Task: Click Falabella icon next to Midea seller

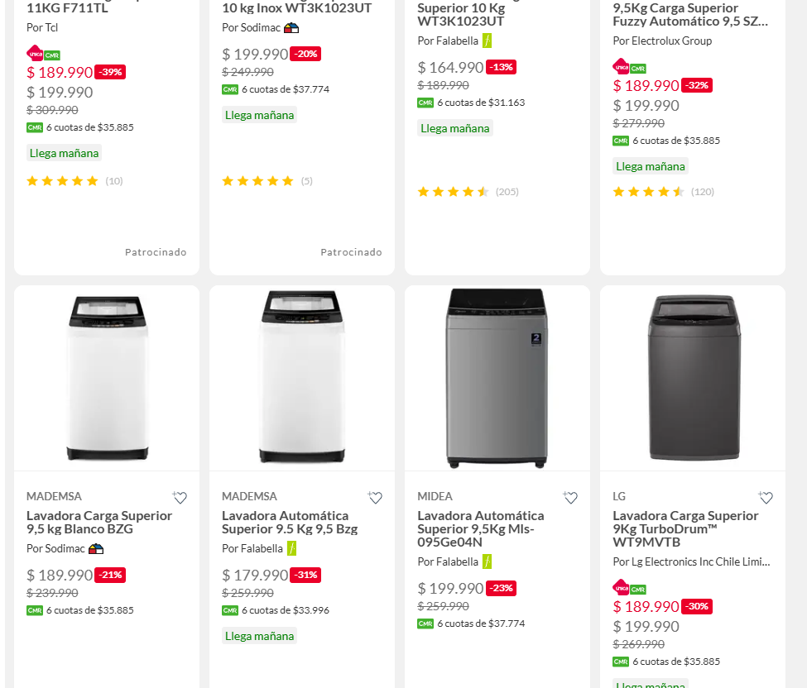Action: [x=488, y=562]
